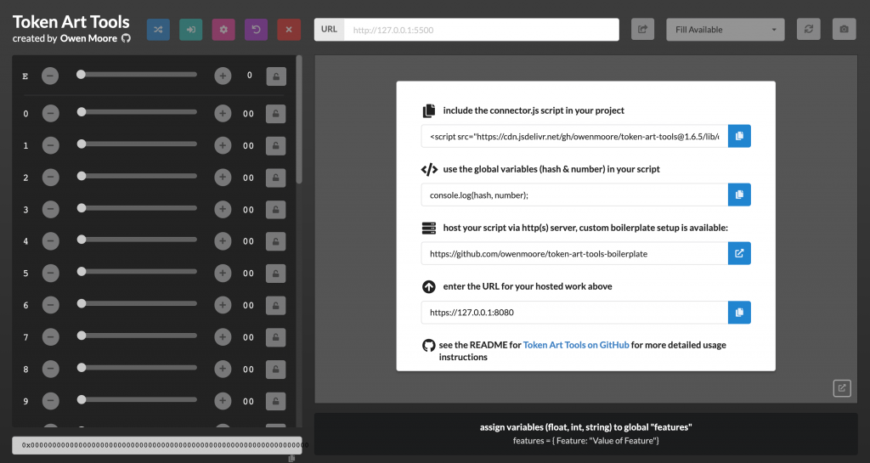Open Owen Moore's GitHub icon

point(127,38)
